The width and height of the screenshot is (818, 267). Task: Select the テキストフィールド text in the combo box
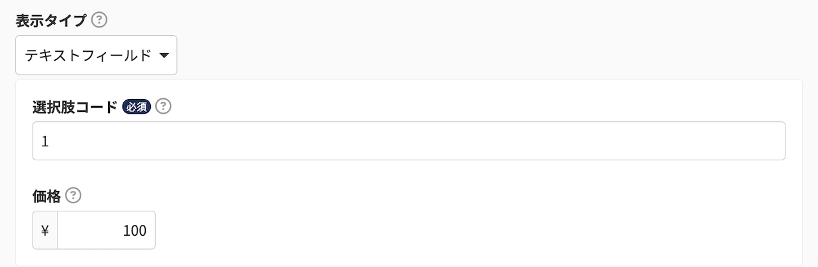pyautogui.click(x=88, y=56)
